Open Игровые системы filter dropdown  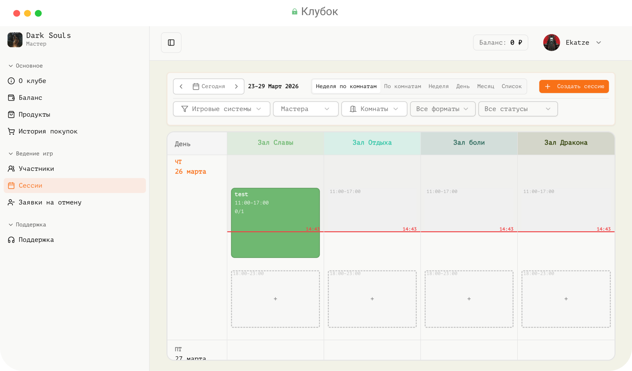[x=221, y=109]
